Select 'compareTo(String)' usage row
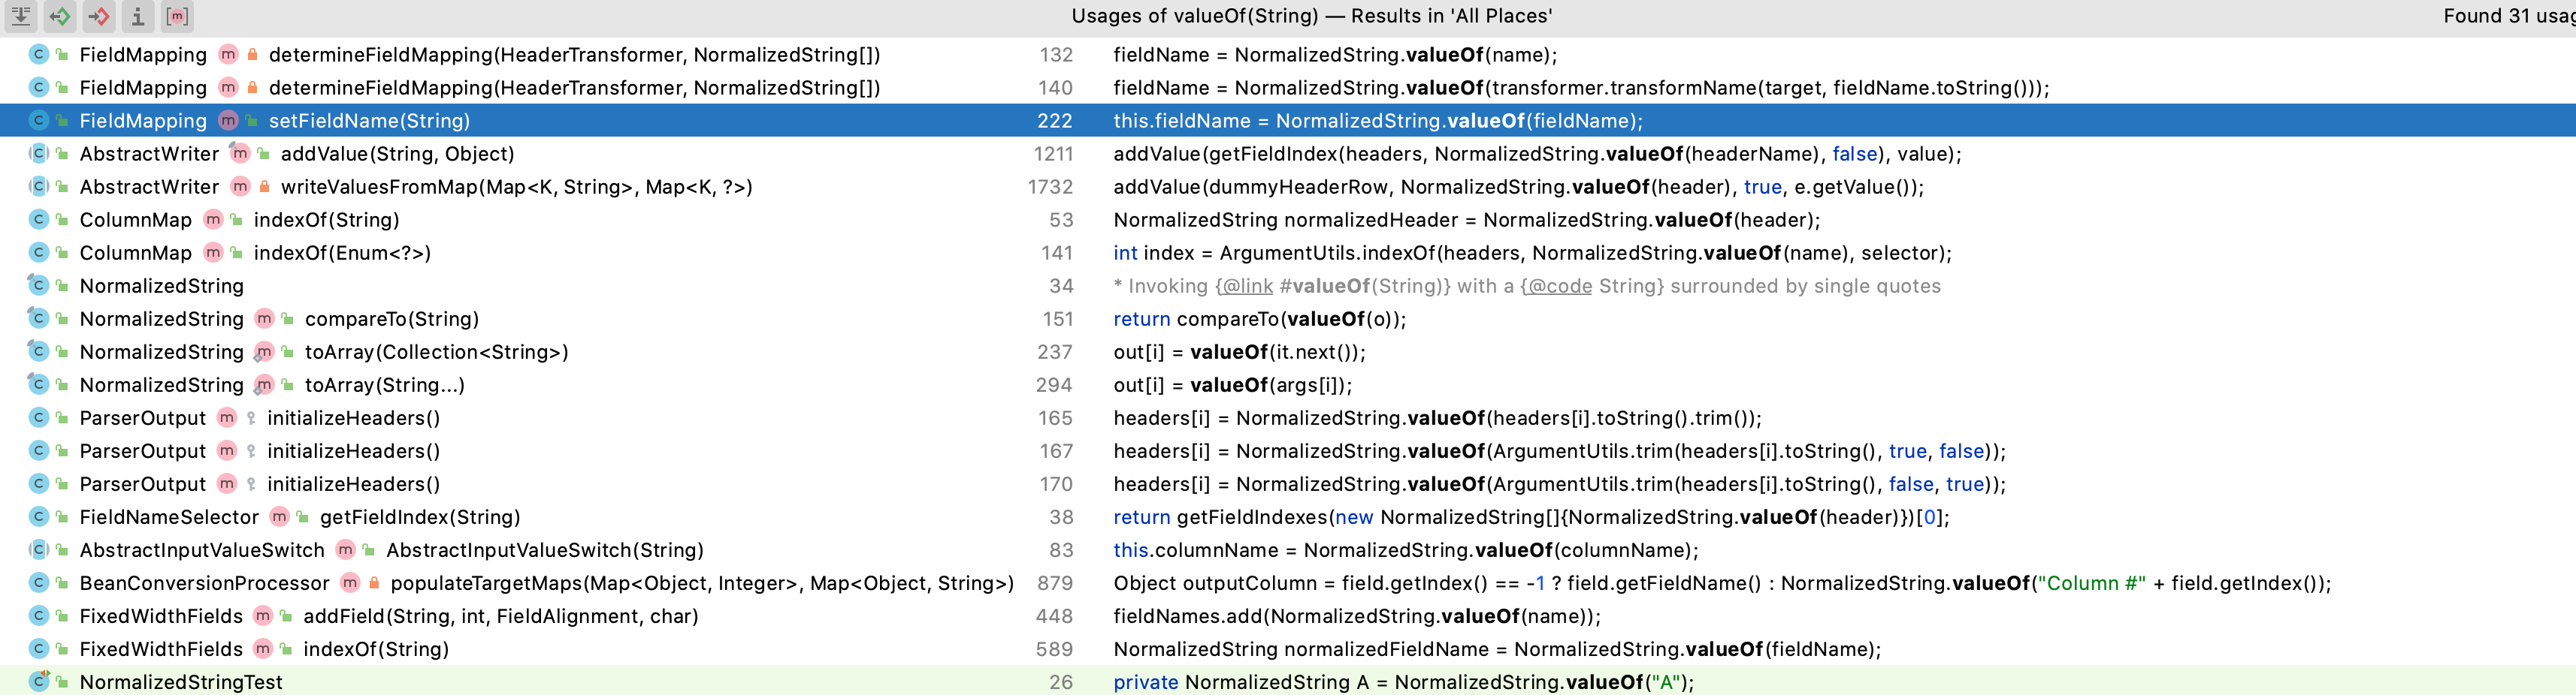 point(1288,317)
